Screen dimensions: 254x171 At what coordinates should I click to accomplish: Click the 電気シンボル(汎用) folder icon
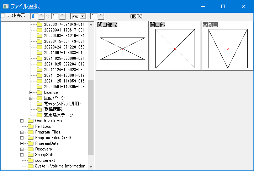[39, 104]
